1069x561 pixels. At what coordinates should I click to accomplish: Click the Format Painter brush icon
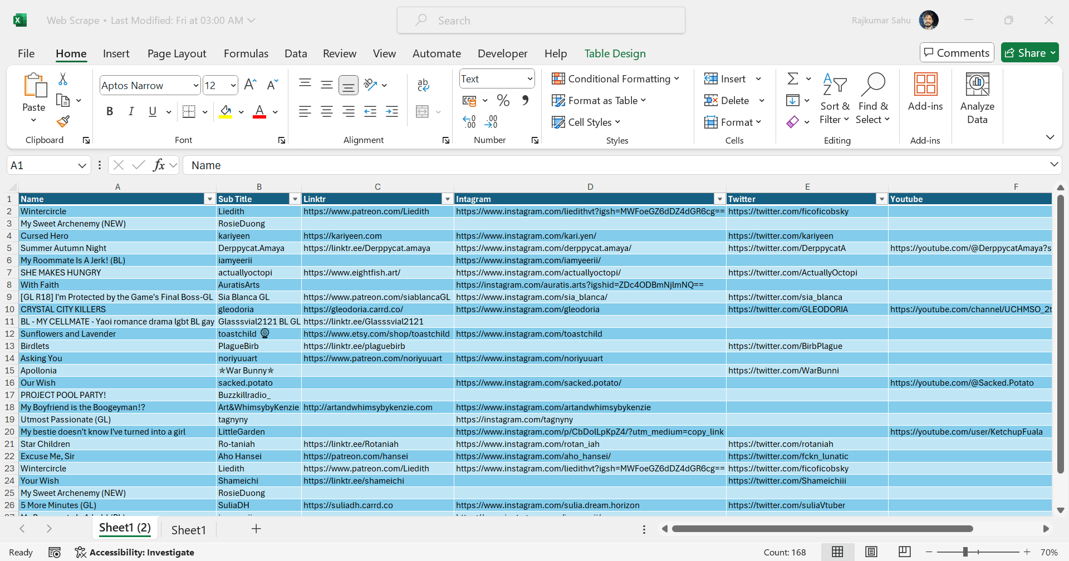[63, 121]
